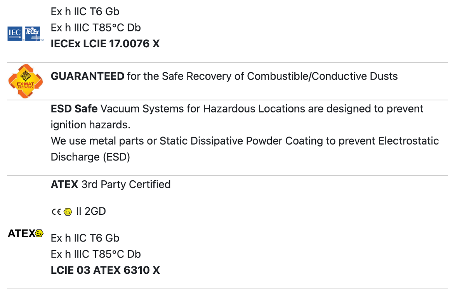The image size is (476, 297).
Task: Click the black ATEX logo text
Action: 21,233
